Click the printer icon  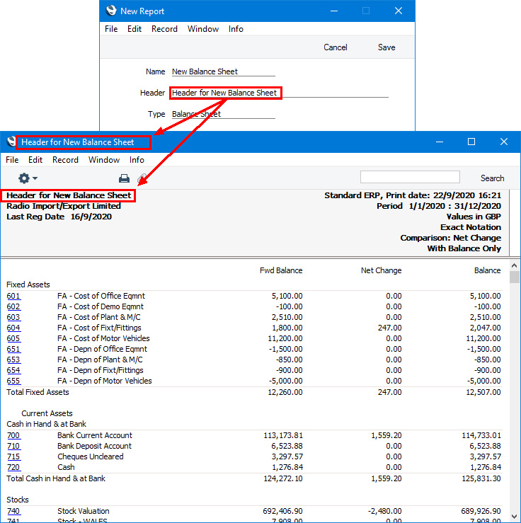click(124, 178)
